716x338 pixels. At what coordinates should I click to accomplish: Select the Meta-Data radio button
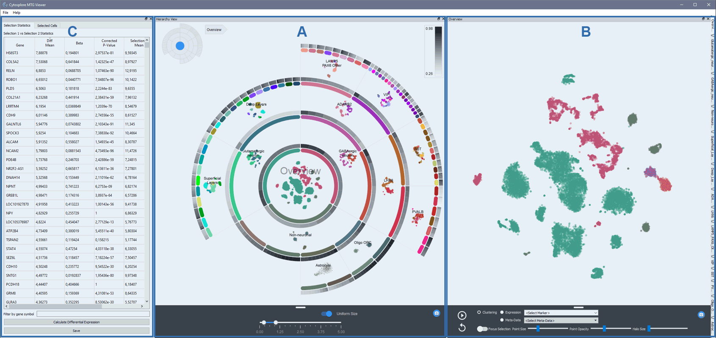pyautogui.click(x=502, y=320)
